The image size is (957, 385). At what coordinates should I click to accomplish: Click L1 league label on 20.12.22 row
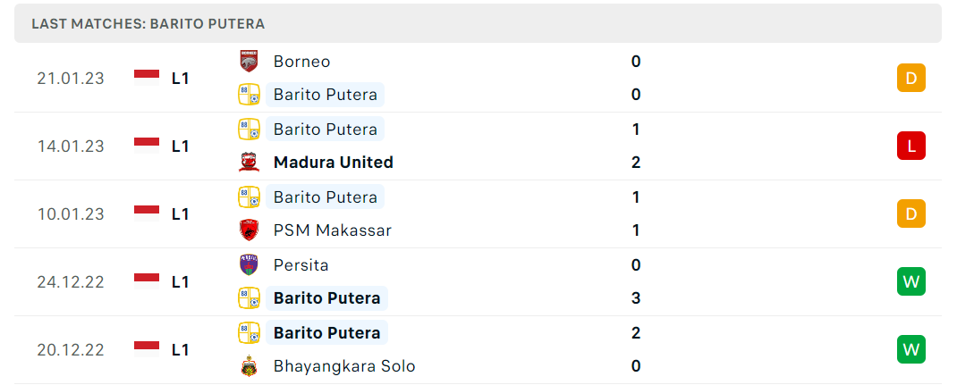click(x=180, y=349)
